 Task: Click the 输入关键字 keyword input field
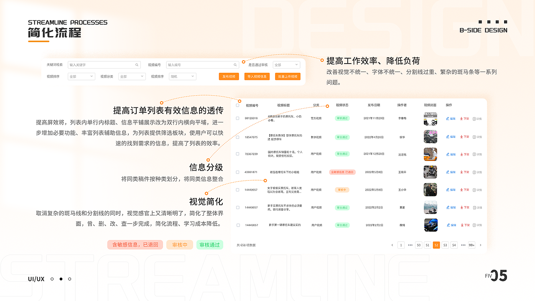[104, 65]
